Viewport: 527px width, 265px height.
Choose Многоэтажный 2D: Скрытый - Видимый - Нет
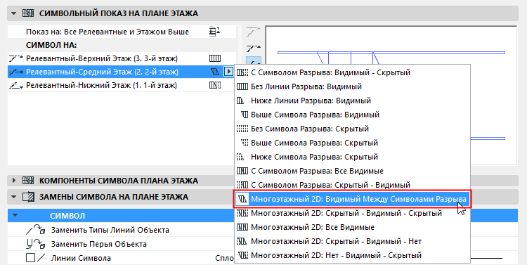(352, 242)
